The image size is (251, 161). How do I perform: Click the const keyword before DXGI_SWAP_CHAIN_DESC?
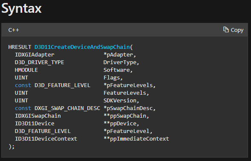point(23,108)
